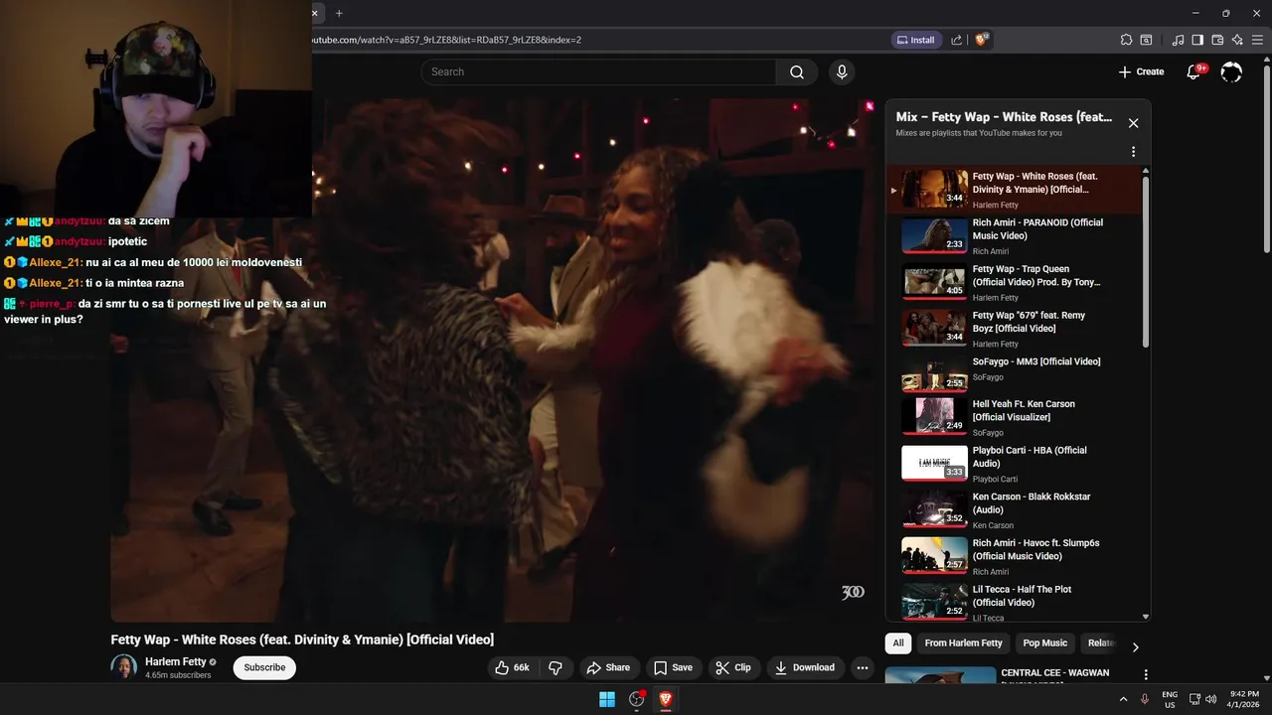Image resolution: width=1272 pixels, height=715 pixels.
Task: Click the Share button under video
Action: pyautogui.click(x=608, y=667)
